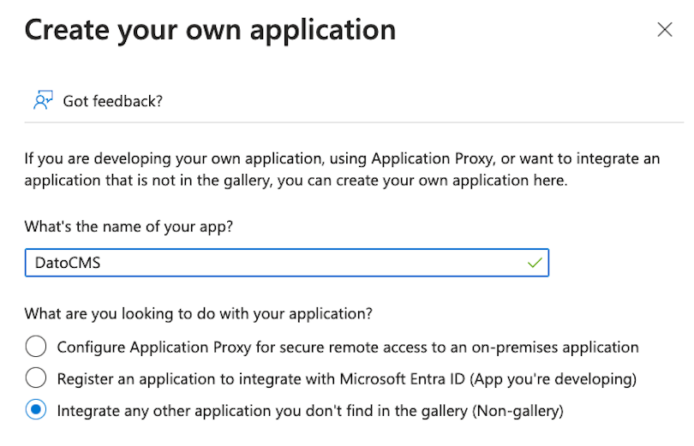Click the "What's the name of your app?" label

coord(129,227)
